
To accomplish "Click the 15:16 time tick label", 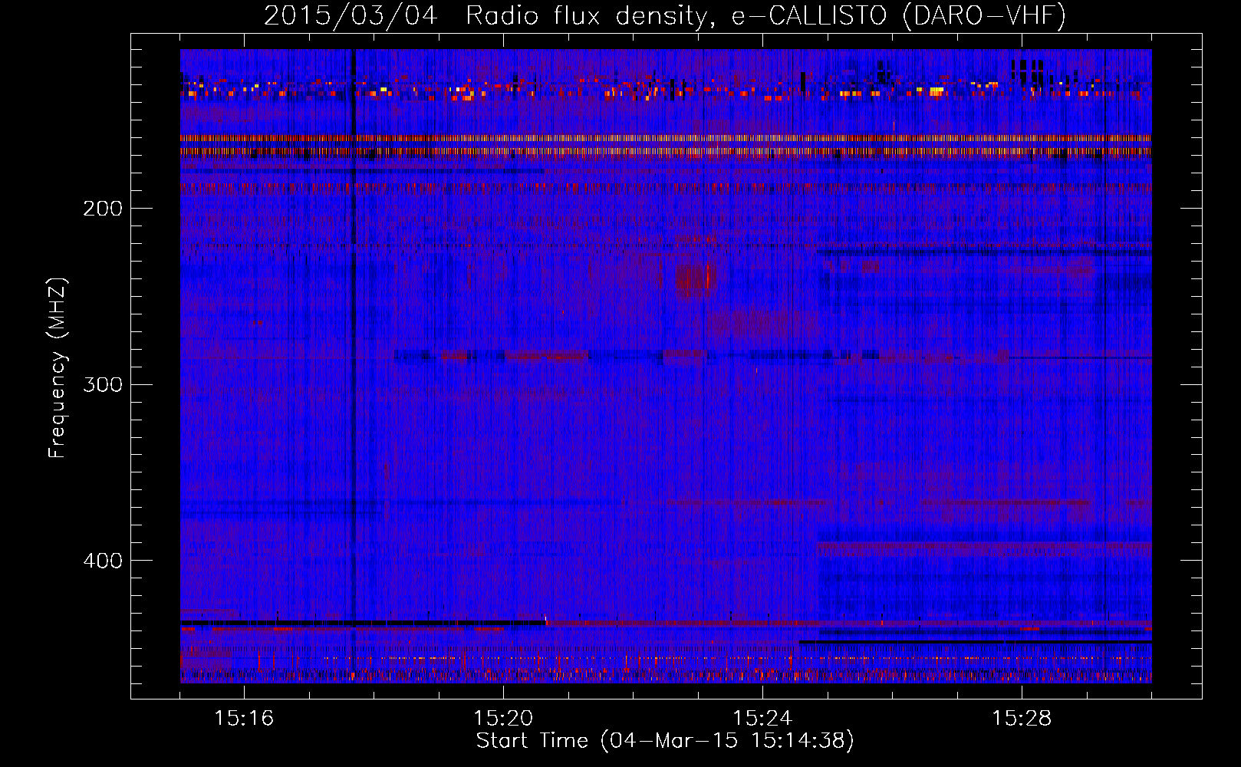I will tap(244, 719).
